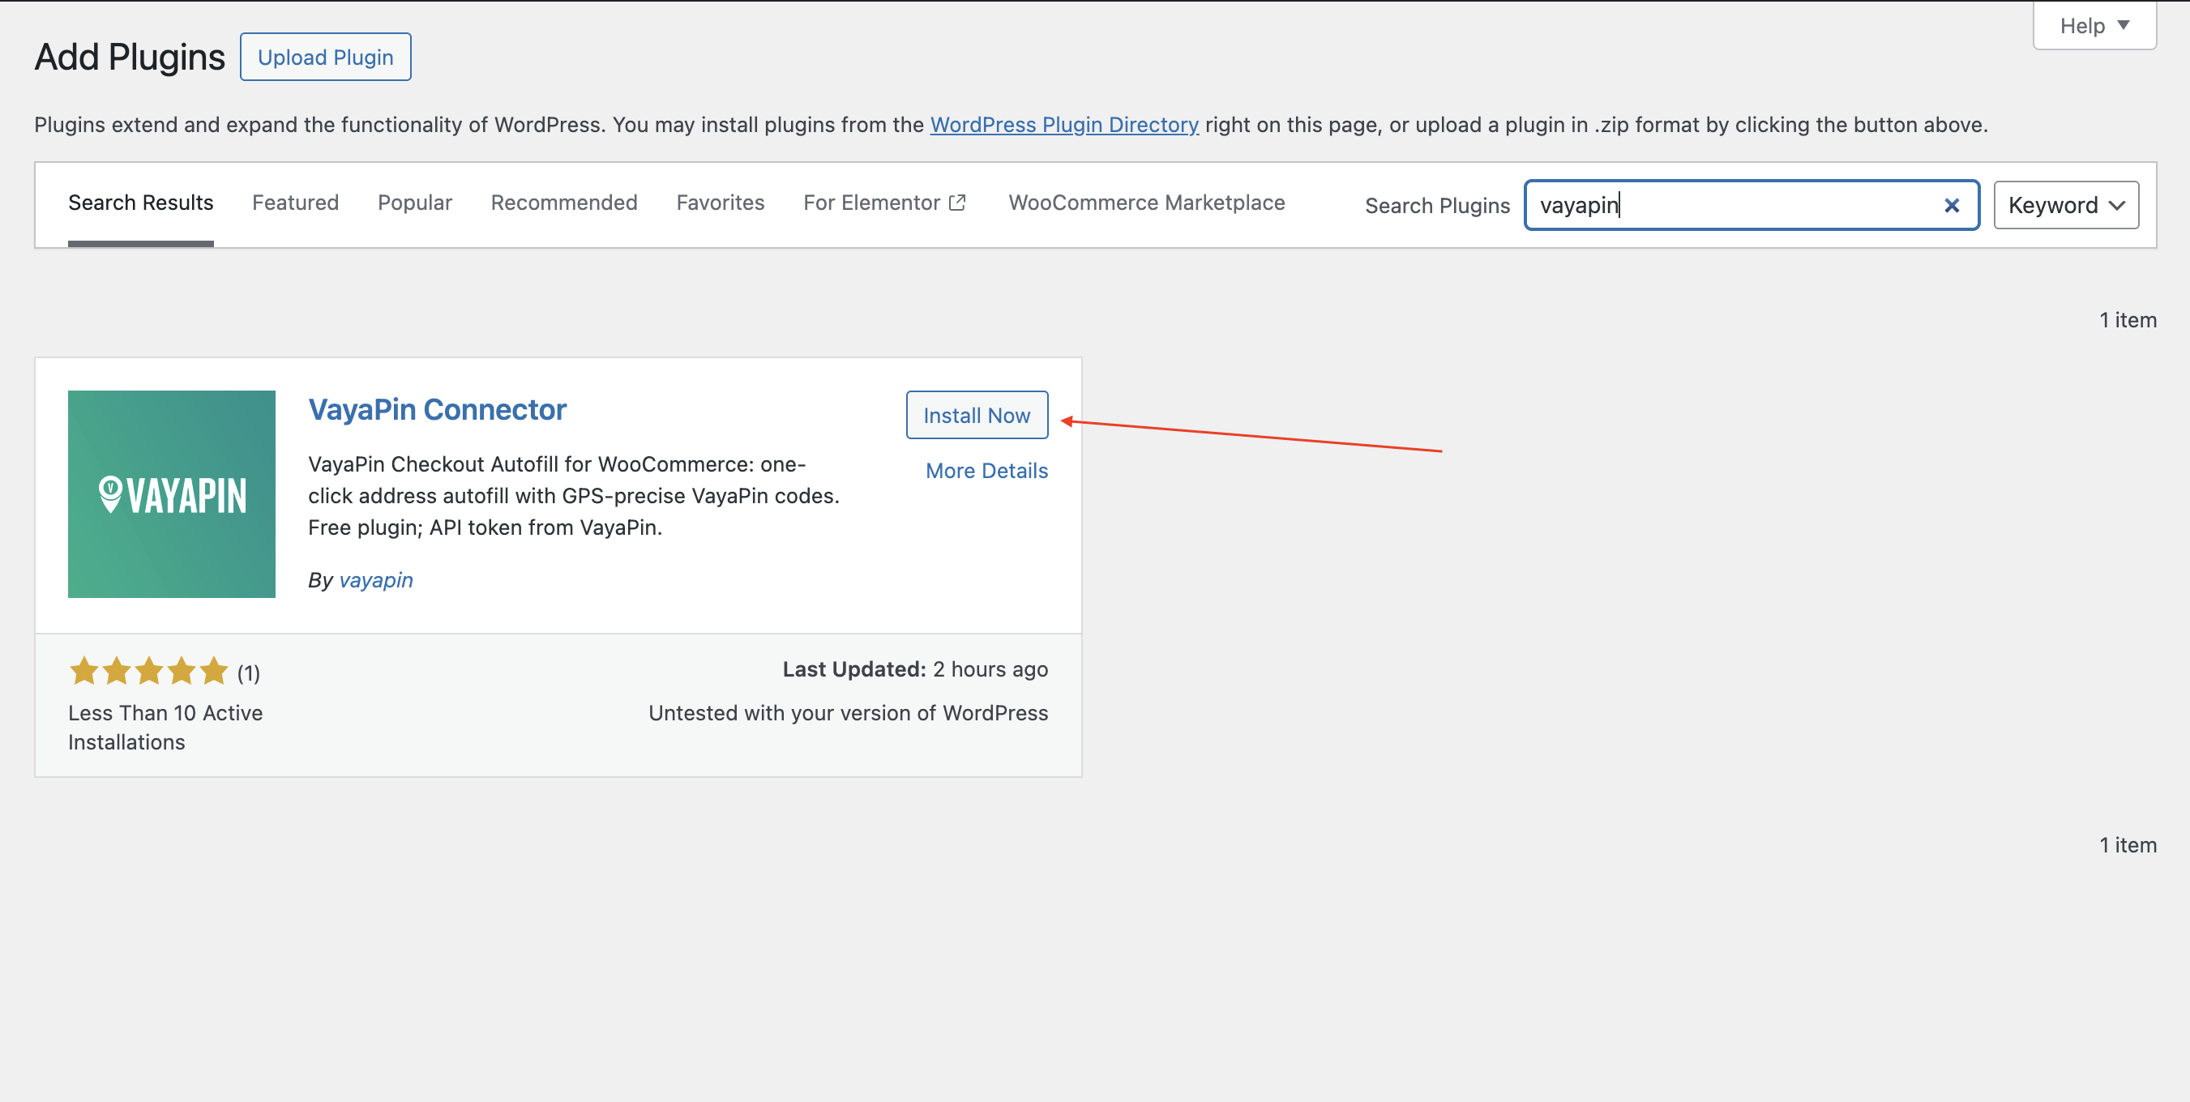2190x1102 pixels.
Task: Click the VayaPin Checkout Autofill description text
Action: click(x=573, y=496)
